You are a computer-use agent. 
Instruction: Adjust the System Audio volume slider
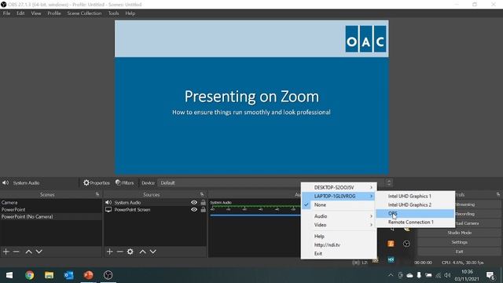(x=255, y=215)
